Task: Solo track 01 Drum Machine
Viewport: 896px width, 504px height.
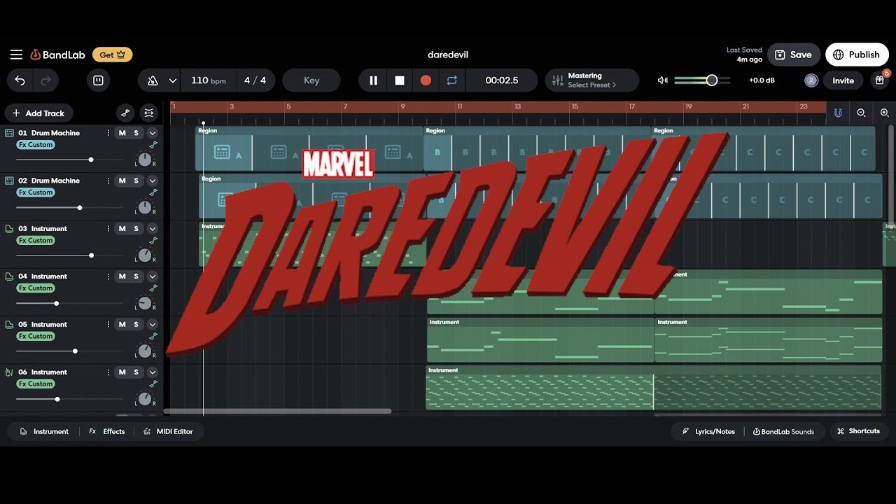Action: click(136, 133)
